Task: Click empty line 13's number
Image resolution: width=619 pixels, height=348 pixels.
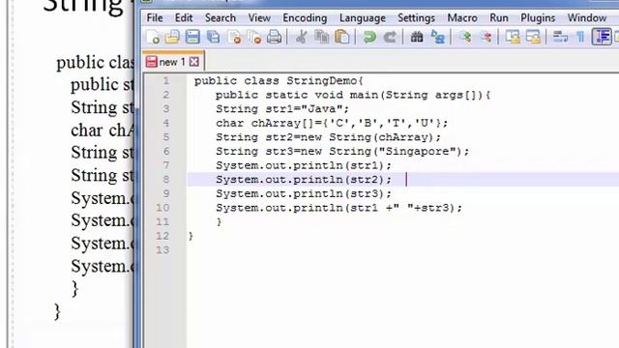Action: (x=162, y=250)
